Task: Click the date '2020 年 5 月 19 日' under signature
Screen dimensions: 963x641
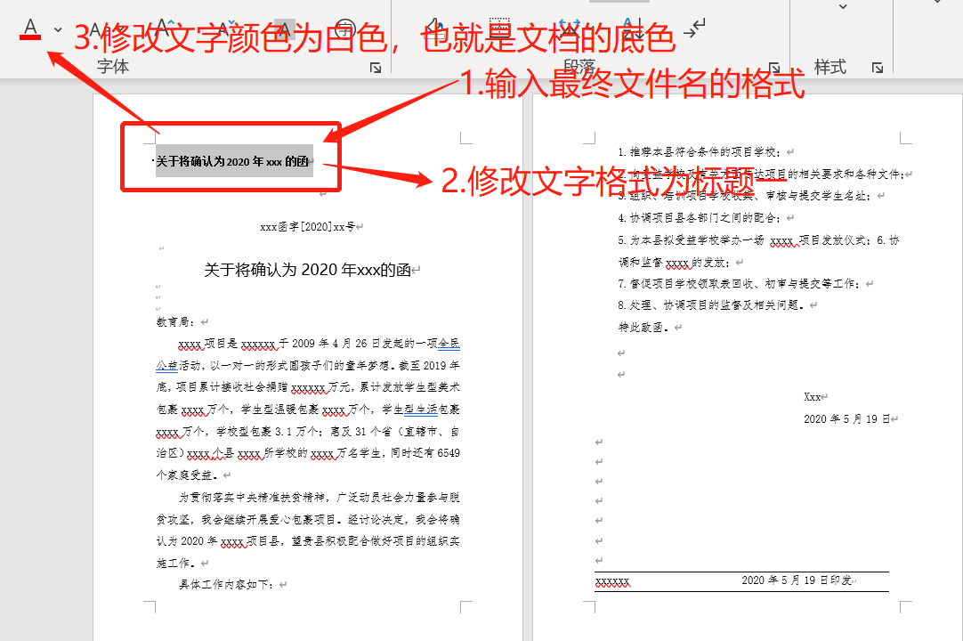Action: [846, 419]
